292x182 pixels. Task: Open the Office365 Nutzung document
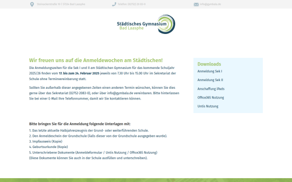tap(211, 98)
